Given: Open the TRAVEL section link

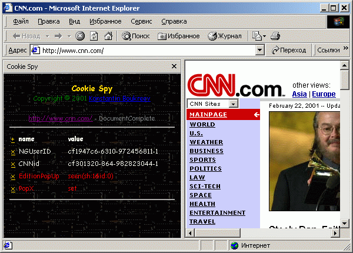Looking at the screenshot, I should click(x=202, y=221).
